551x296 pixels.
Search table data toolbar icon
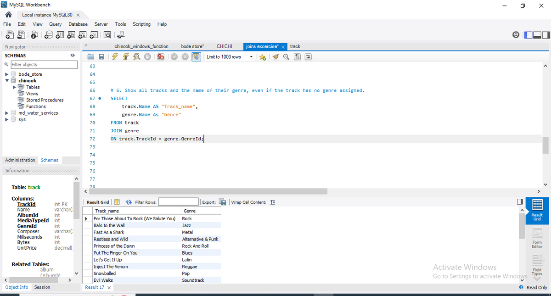pyautogui.click(x=107, y=34)
